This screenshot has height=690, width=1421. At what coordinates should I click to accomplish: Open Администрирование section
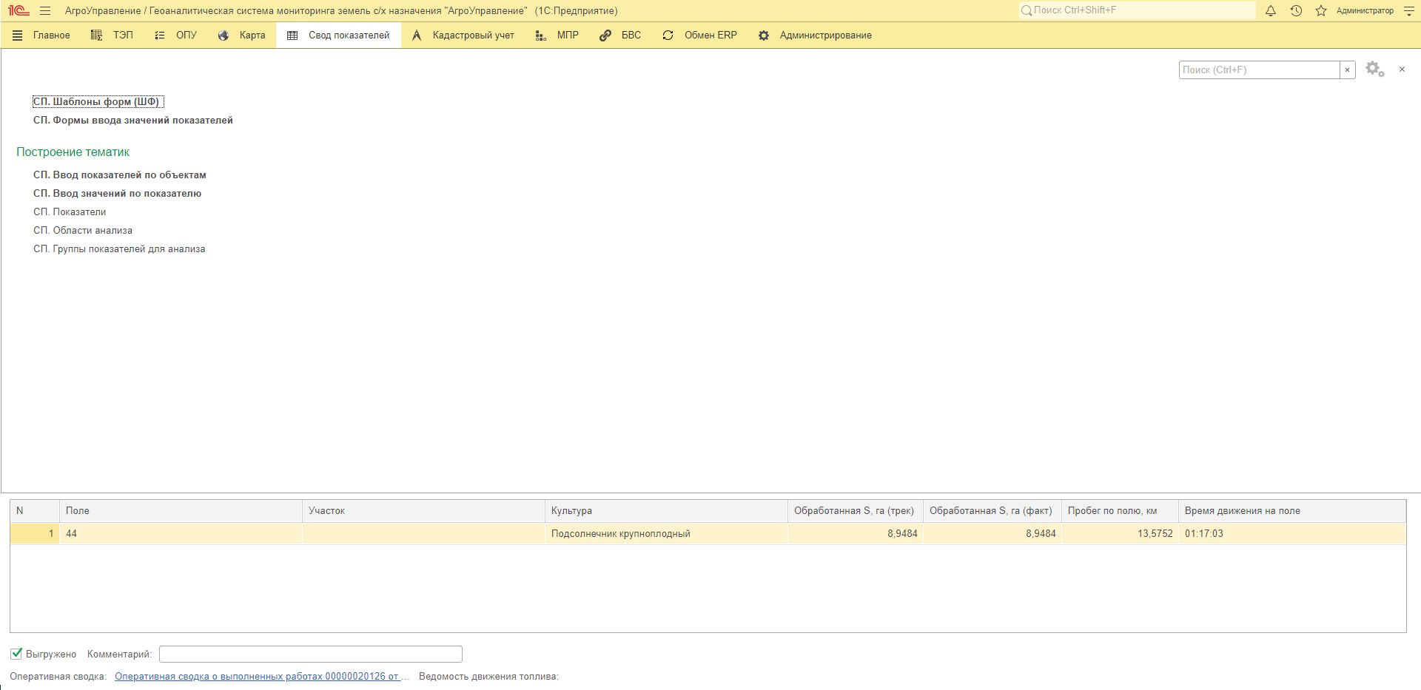(825, 35)
